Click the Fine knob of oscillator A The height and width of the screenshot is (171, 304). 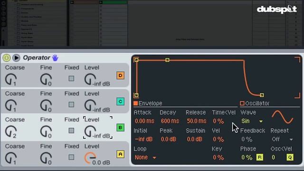tap(46, 158)
